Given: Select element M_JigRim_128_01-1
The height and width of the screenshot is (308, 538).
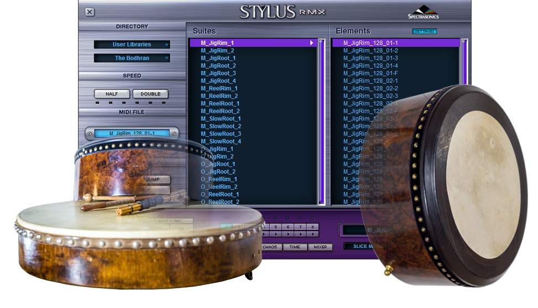Looking at the screenshot, I should (396, 43).
